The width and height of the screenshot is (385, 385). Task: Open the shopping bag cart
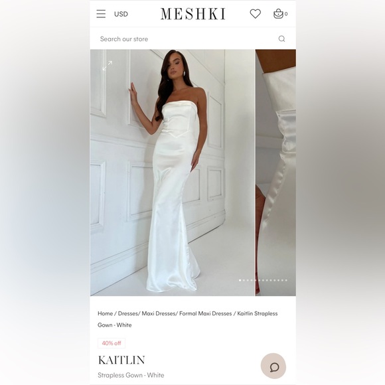point(280,14)
